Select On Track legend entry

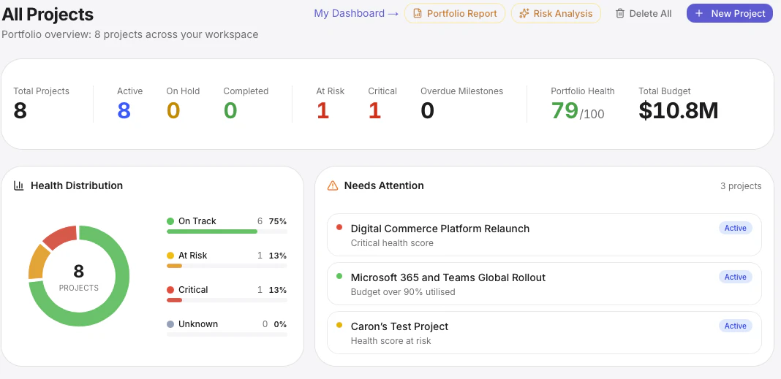227,226
